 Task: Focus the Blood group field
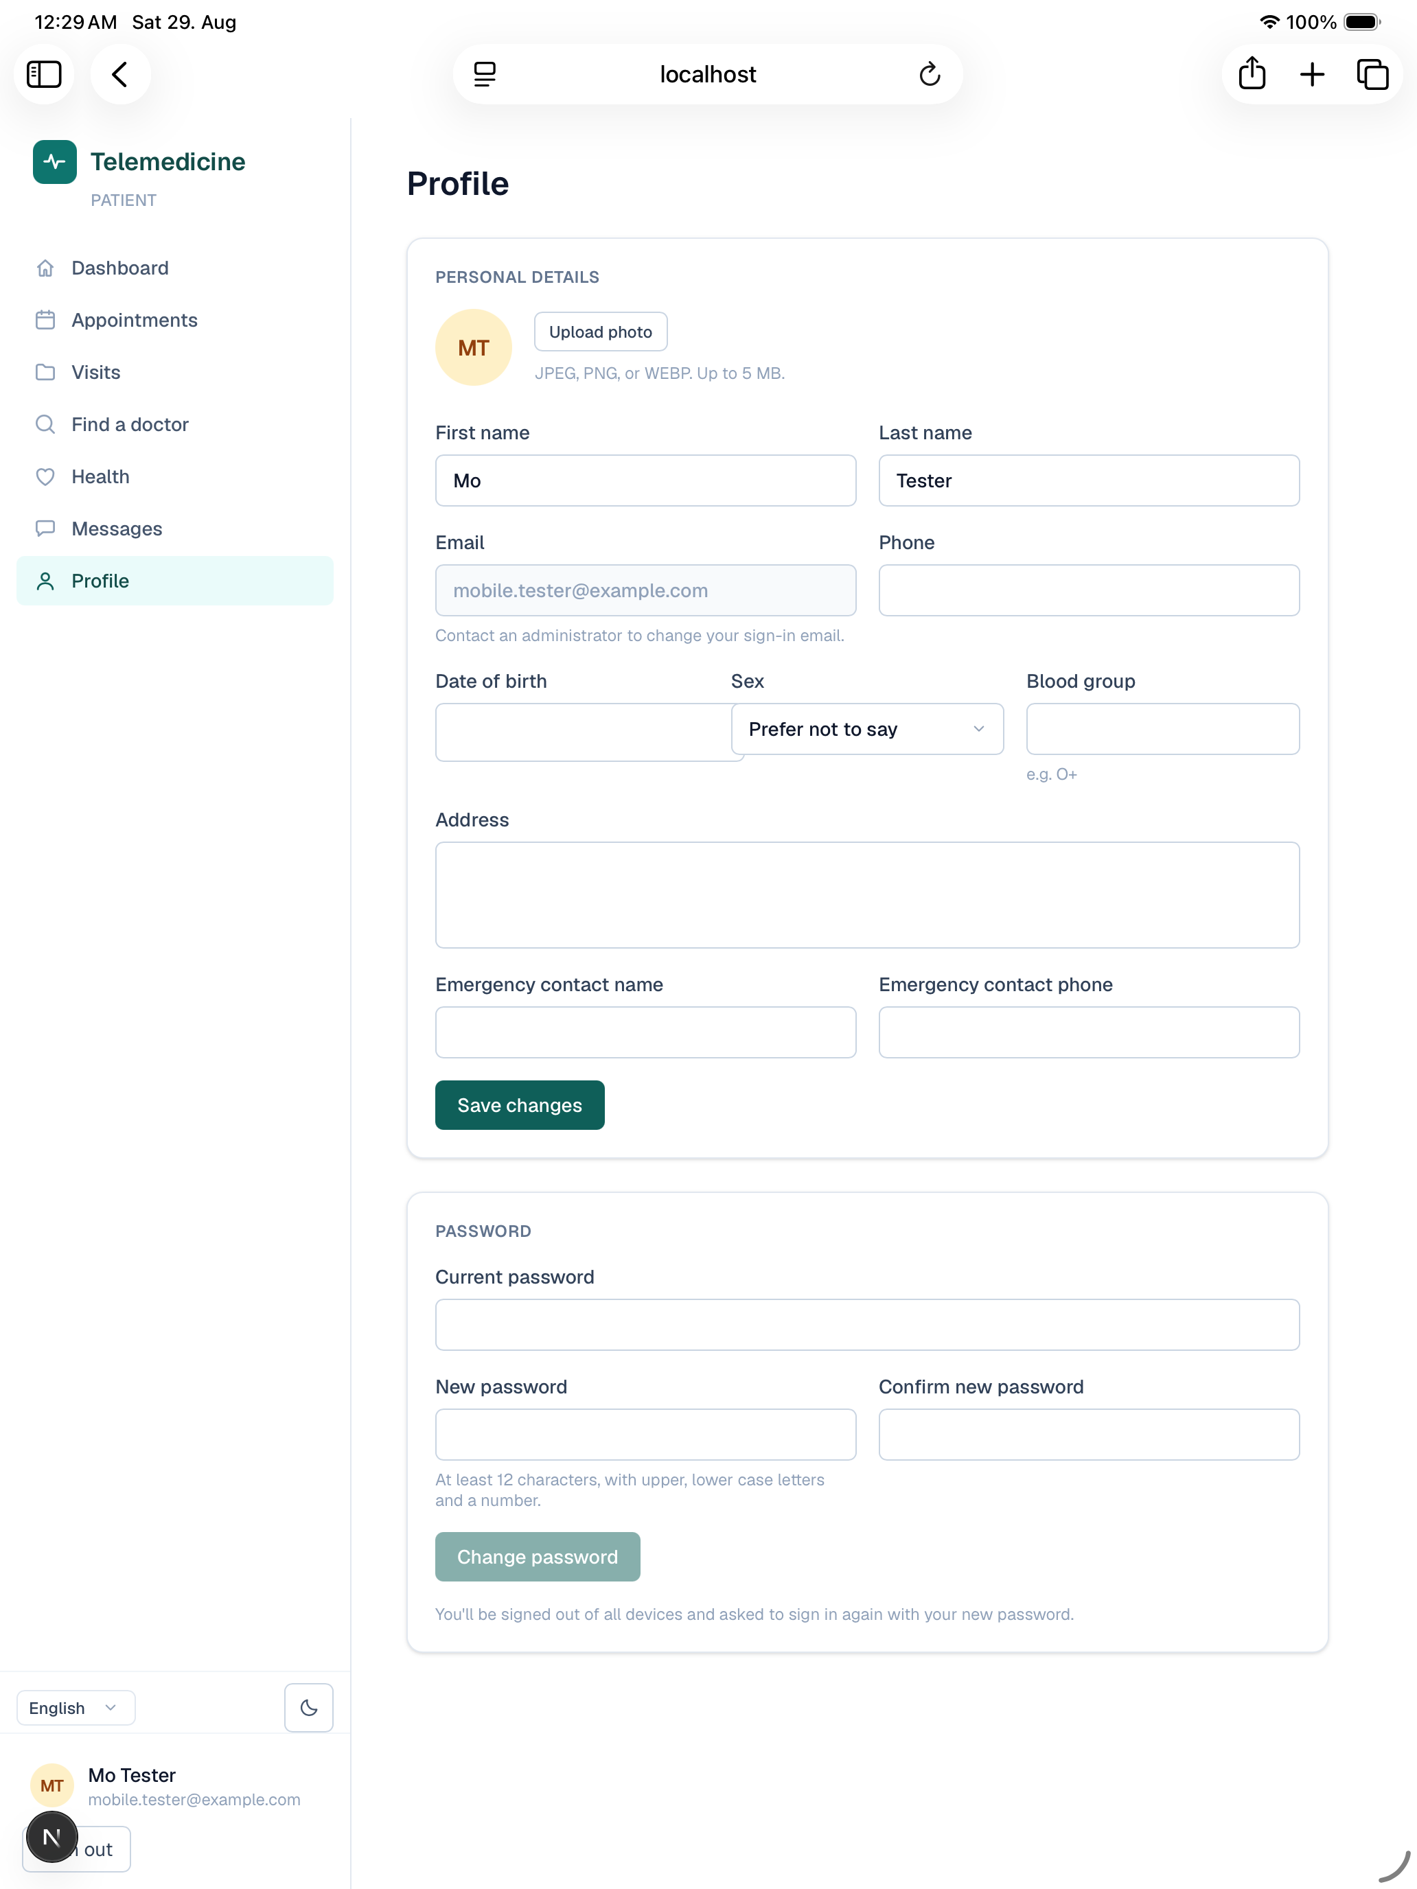[1162, 728]
